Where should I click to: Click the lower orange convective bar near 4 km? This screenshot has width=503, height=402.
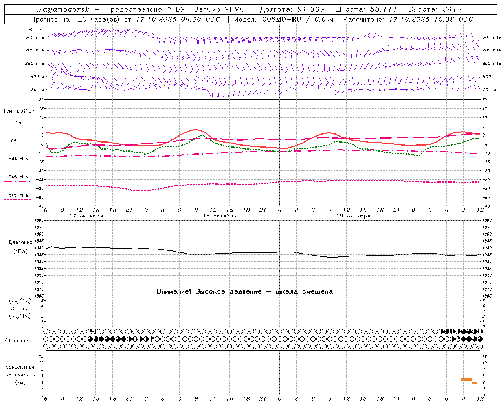pos(475,382)
